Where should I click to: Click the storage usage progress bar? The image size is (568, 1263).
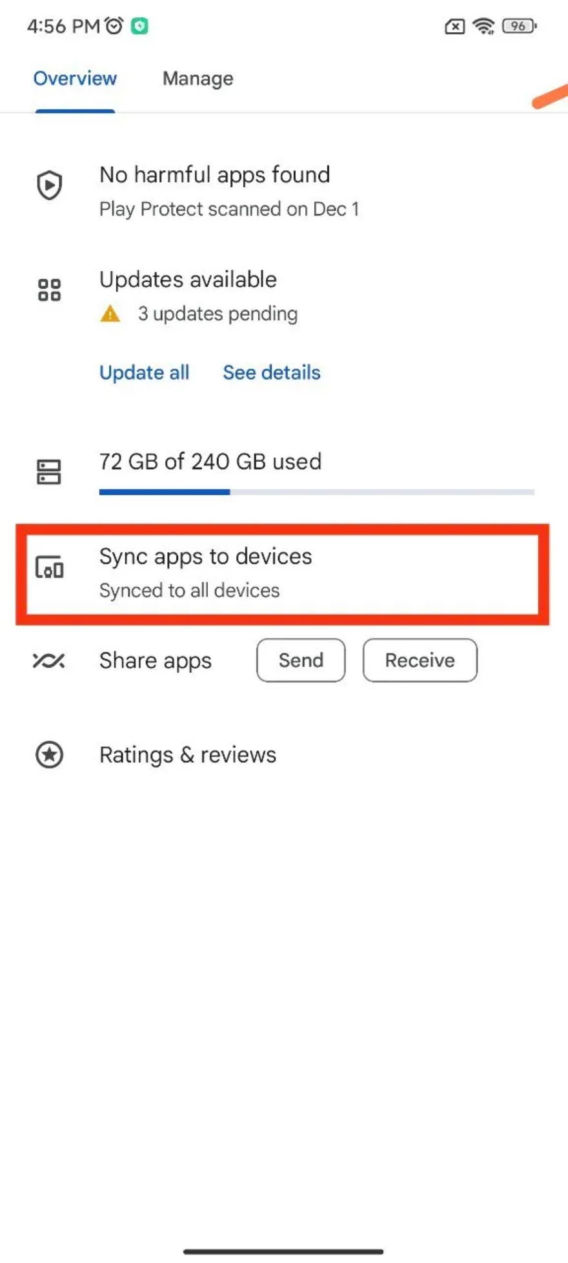(x=316, y=491)
